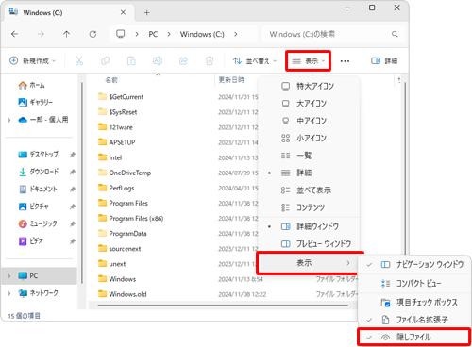This screenshot has width=472, height=347.
Task: Open the 表示 submenu entry
Action: coord(310,263)
